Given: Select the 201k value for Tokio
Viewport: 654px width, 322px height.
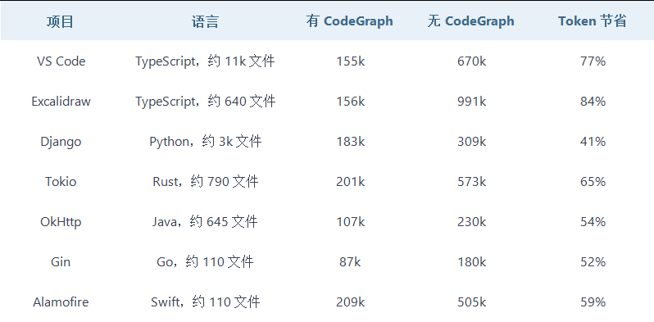Looking at the screenshot, I should pos(351,181).
